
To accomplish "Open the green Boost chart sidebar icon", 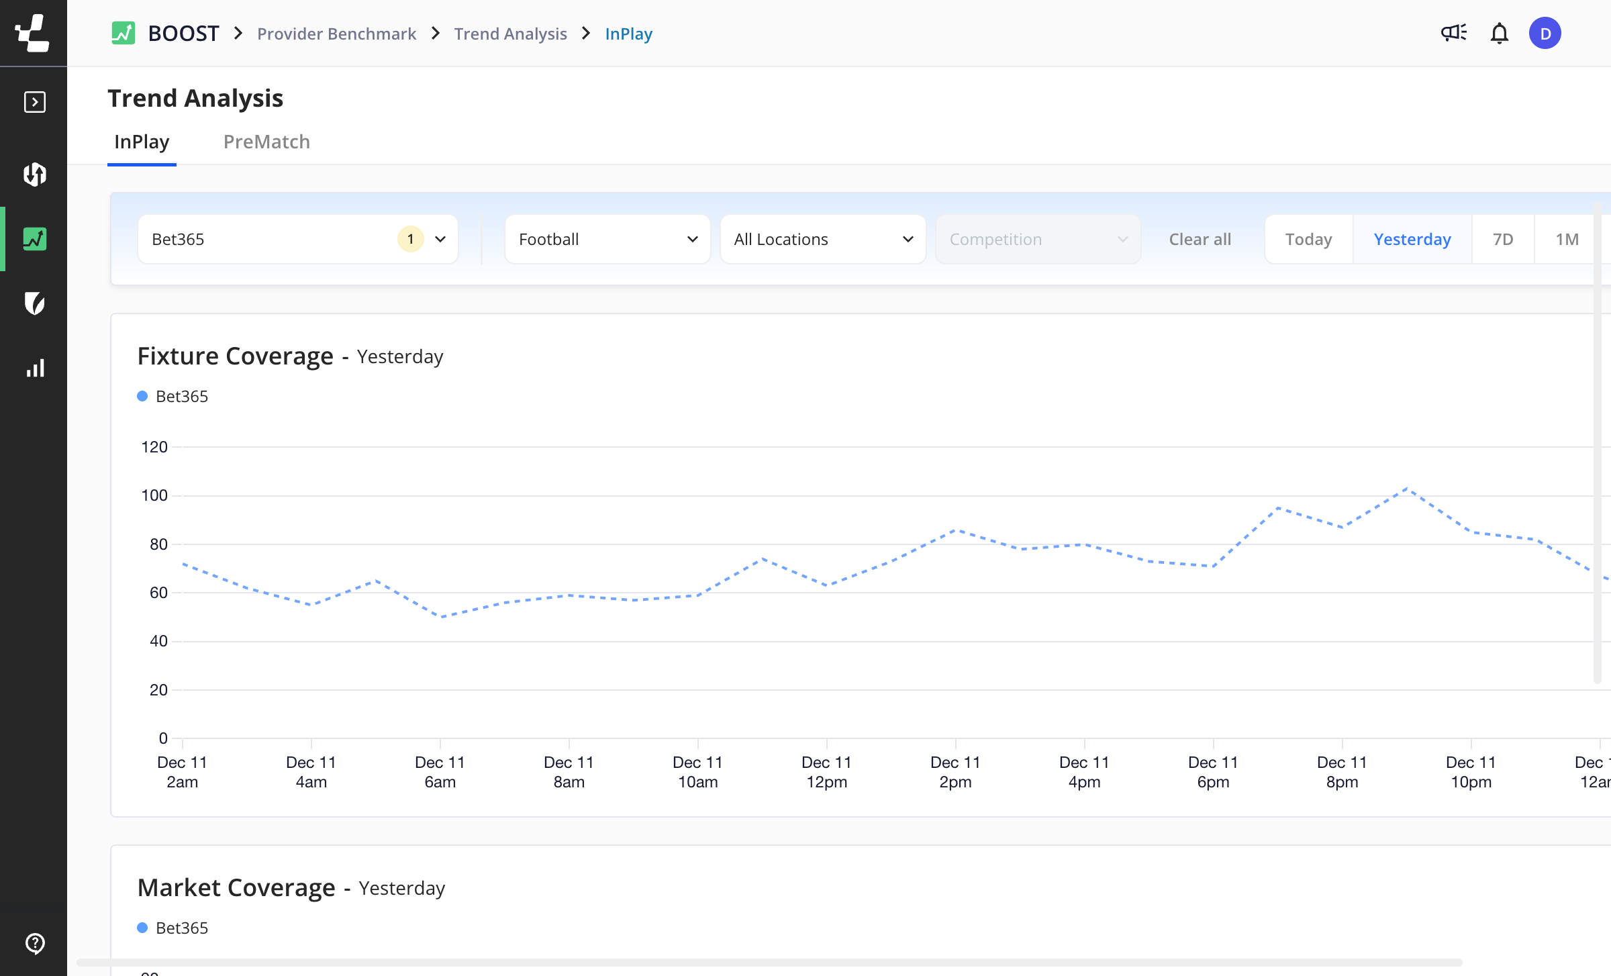I will point(34,239).
